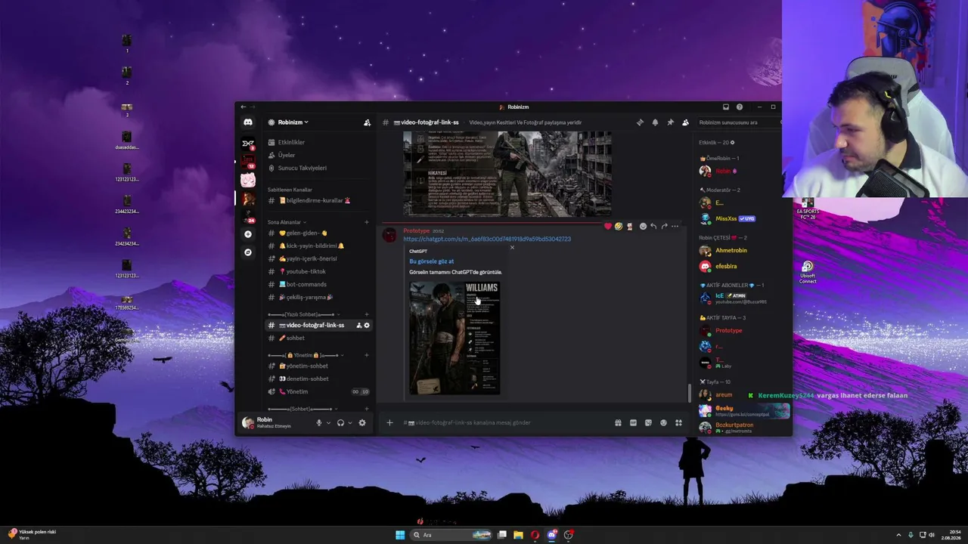Open more options ellipsis on message
This screenshot has width=968, height=544.
click(x=675, y=227)
